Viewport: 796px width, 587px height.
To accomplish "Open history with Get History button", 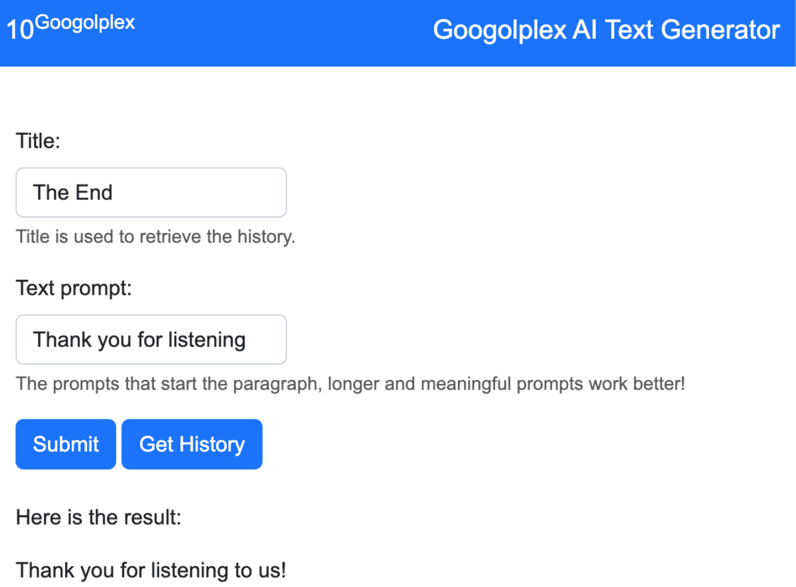I will (x=192, y=444).
